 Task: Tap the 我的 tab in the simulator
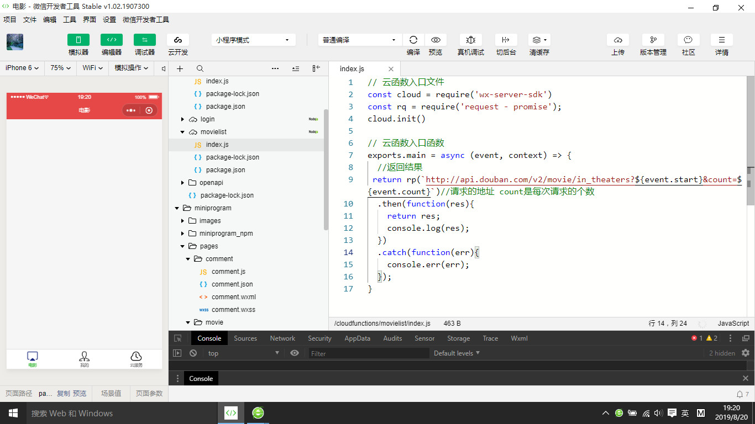[x=84, y=359]
